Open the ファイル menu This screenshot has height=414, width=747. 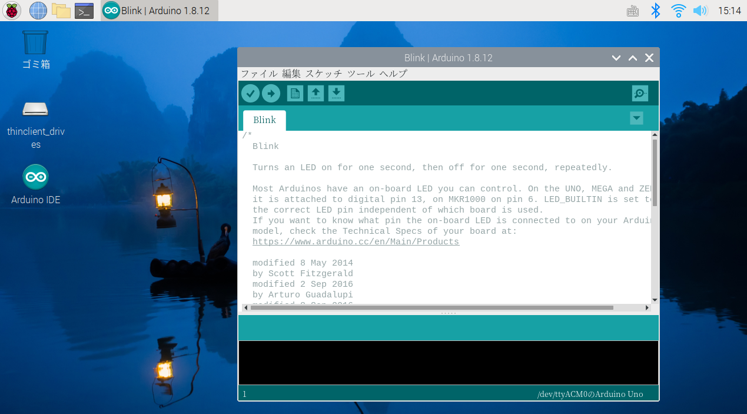coord(259,74)
